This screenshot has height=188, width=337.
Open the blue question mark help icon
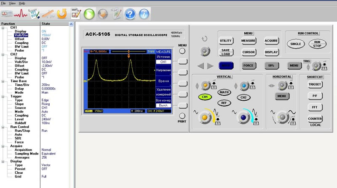(x=130, y=14)
